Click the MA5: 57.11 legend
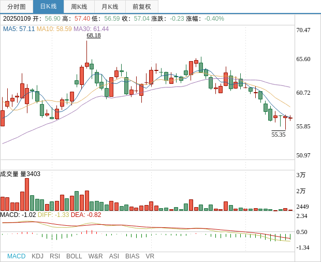The height and width of the screenshot is (262, 321). (x=19, y=29)
